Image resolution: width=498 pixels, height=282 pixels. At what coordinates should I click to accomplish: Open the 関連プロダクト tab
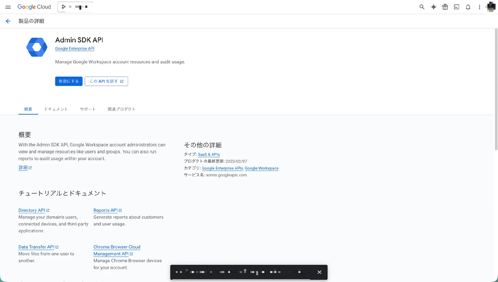click(121, 109)
